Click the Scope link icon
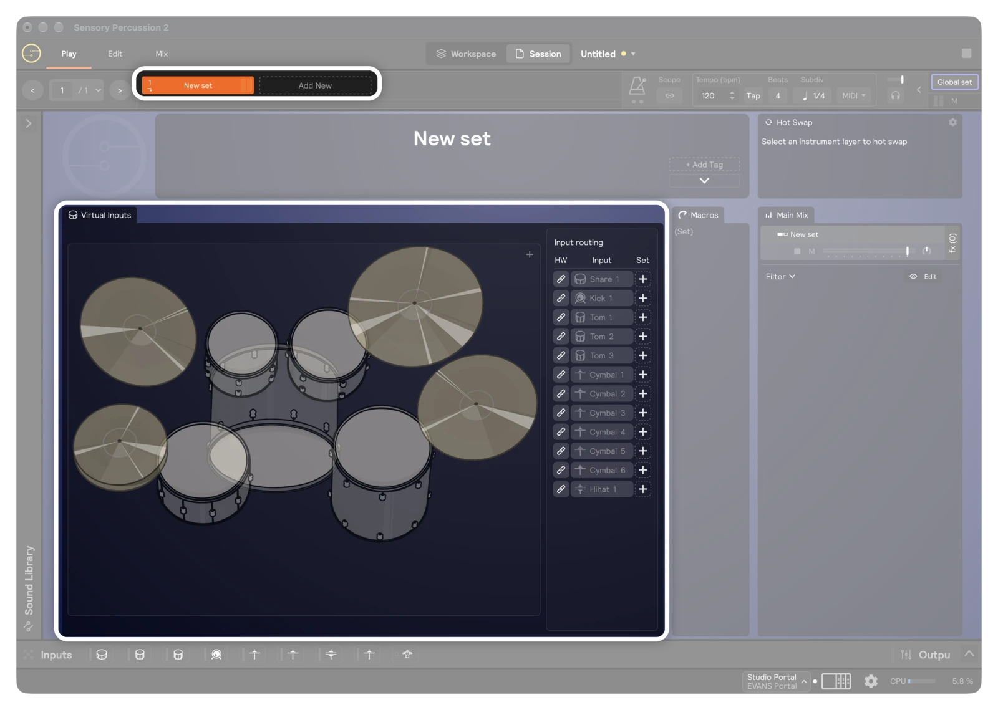998x710 pixels. point(669,95)
